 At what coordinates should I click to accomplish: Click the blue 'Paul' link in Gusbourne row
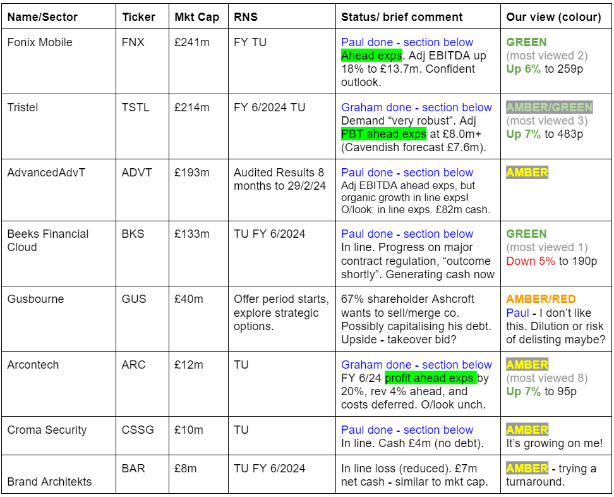click(517, 313)
